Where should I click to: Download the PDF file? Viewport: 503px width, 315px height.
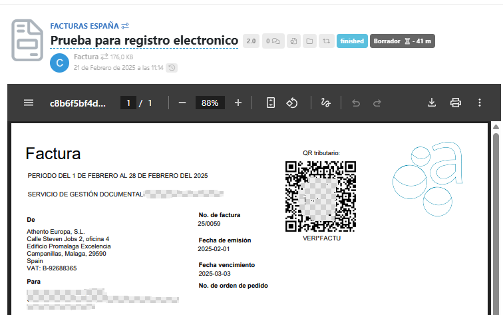click(x=431, y=103)
